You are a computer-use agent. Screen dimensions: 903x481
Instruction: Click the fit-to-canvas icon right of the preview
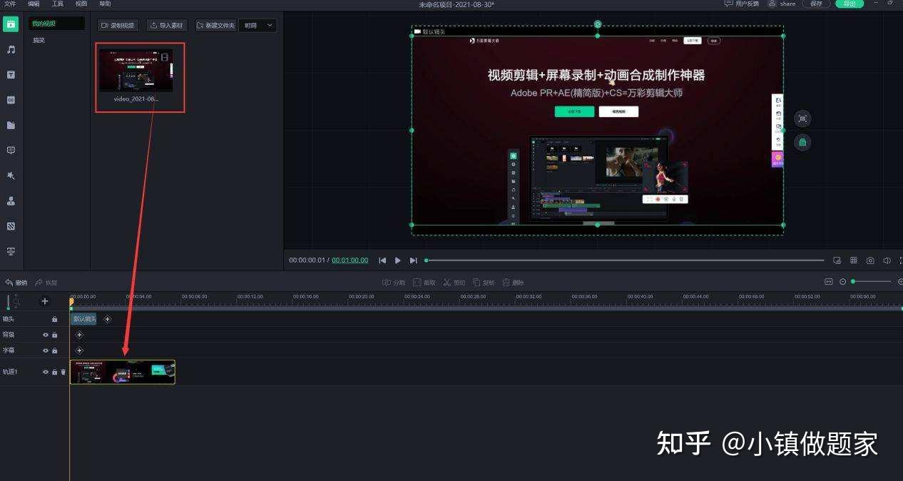(802, 118)
